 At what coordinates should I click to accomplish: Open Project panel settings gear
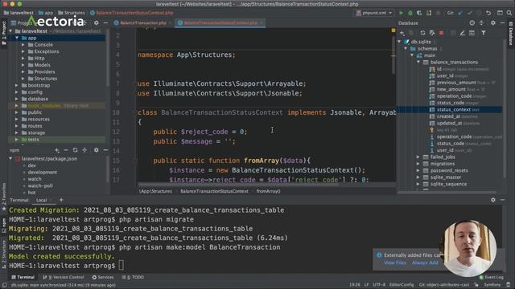97,23
